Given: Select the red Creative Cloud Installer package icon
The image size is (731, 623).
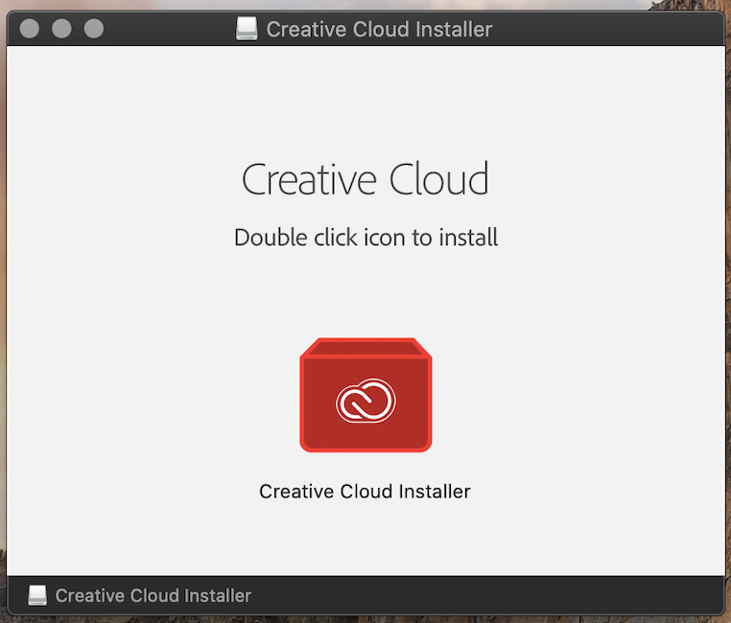Looking at the screenshot, I should pyautogui.click(x=365, y=395).
